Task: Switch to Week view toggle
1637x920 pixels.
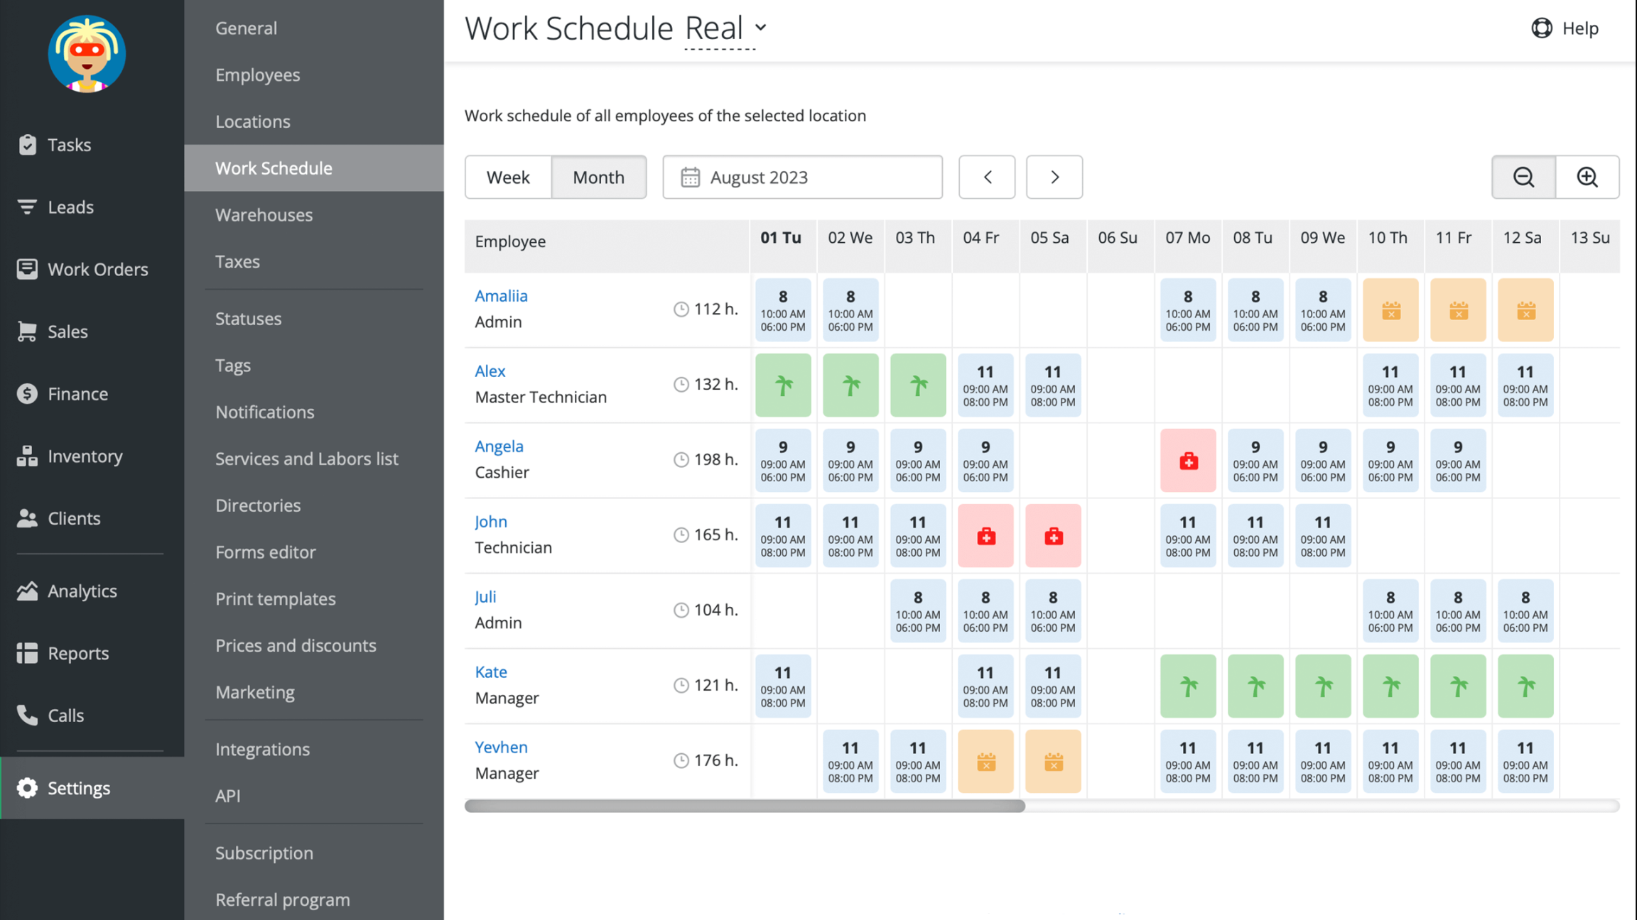Action: pos(508,176)
